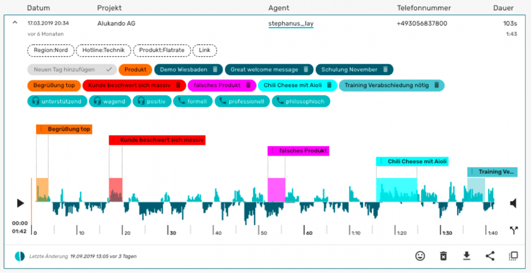Select the Chili Cheese mit Aioli timeline label
This screenshot has width=531, height=273.
pyautogui.click(x=412, y=161)
